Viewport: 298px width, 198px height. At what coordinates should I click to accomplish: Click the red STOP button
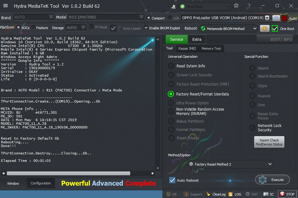(287, 194)
